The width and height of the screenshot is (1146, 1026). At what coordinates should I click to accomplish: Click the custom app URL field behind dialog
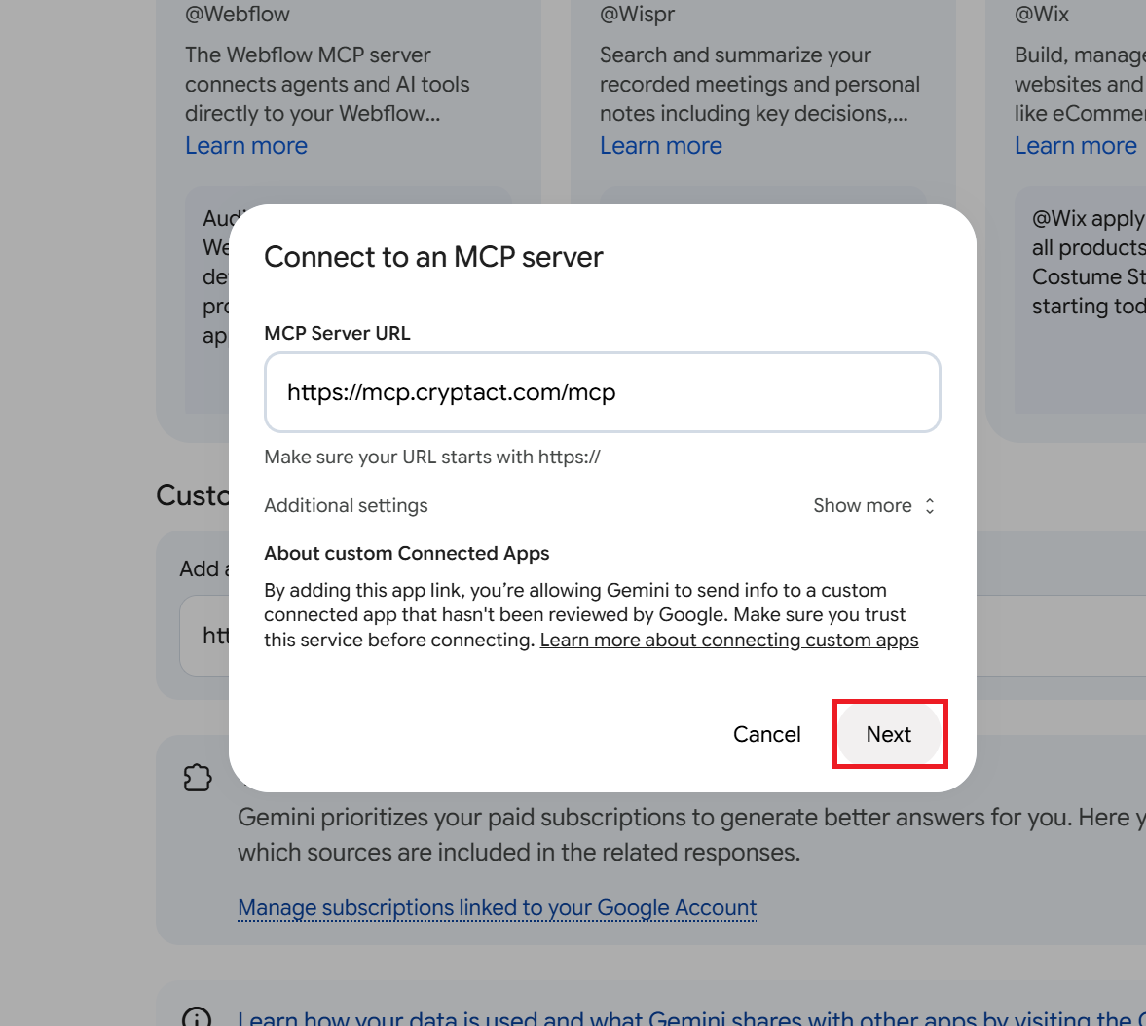pyautogui.click(x=204, y=635)
